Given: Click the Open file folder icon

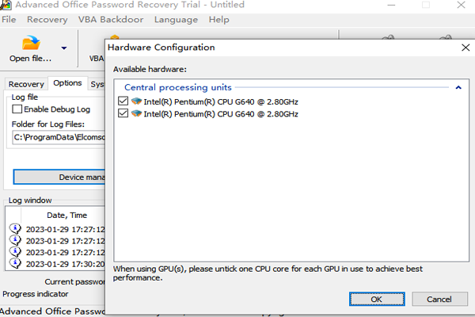Looking at the screenshot, I should click(x=31, y=43).
